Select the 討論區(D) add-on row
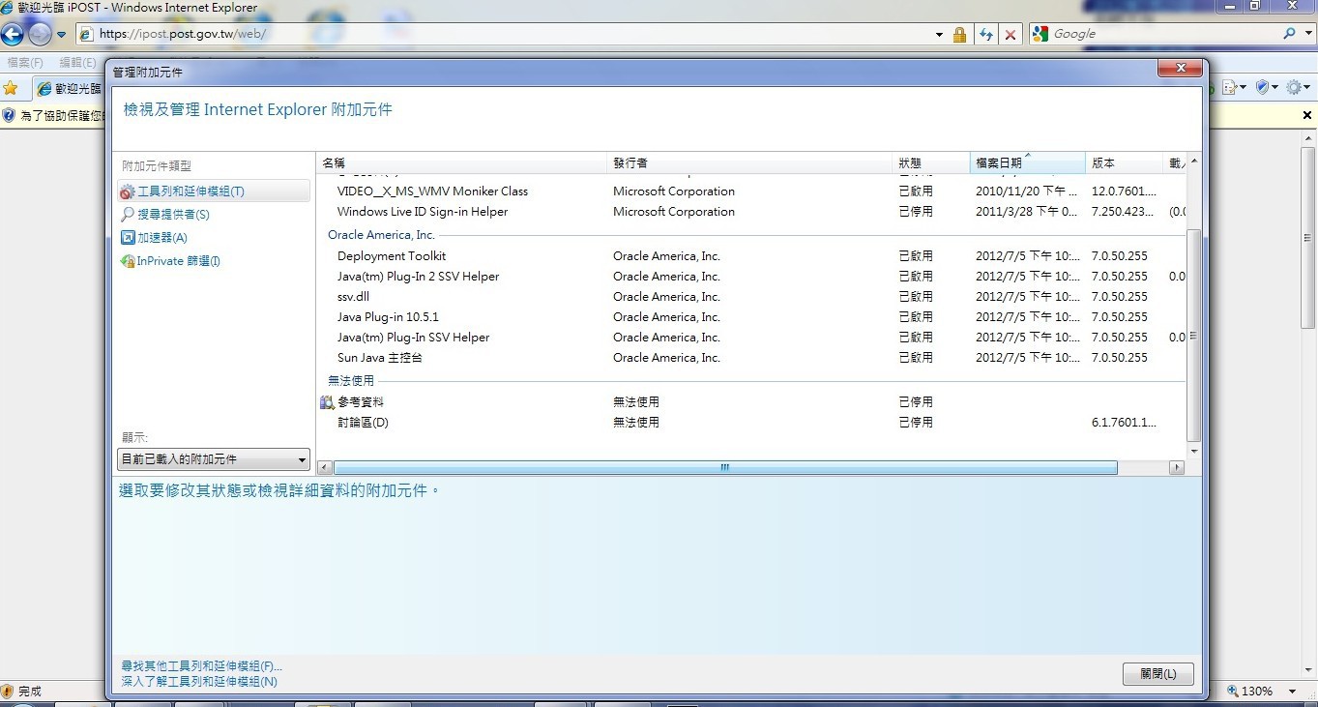The width and height of the screenshot is (1318, 707). point(751,423)
